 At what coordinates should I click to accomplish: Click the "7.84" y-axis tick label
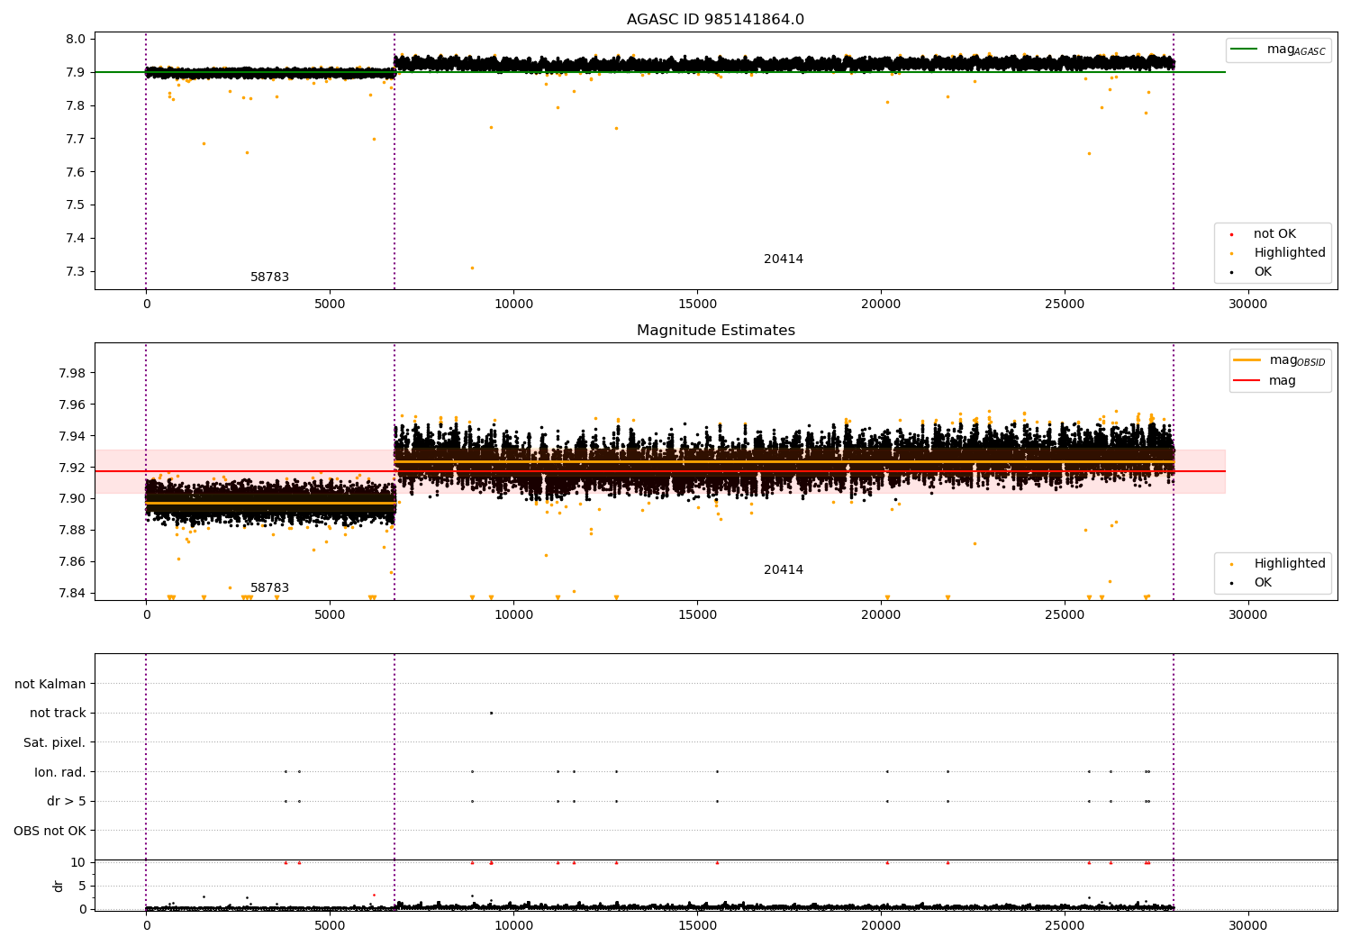tap(73, 594)
